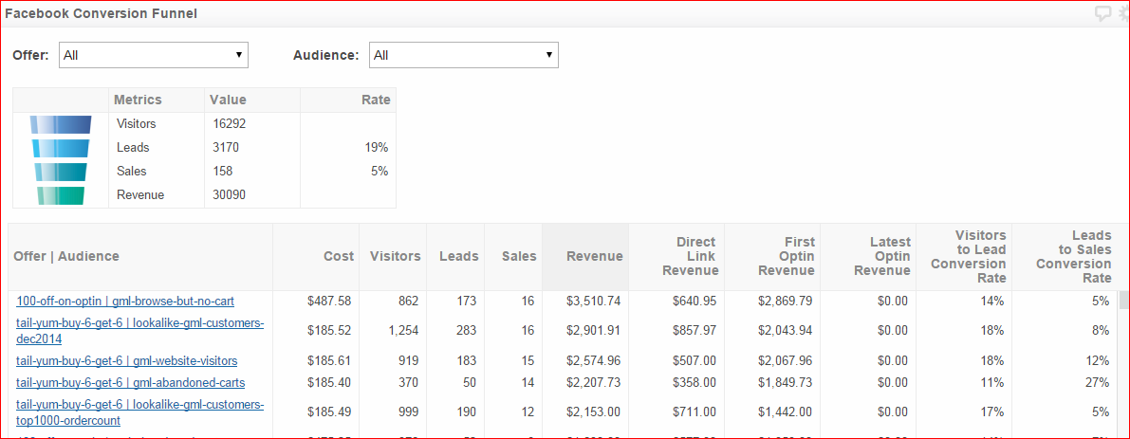
Task: Click the table's vertical scrollbar thumb
Action: [1123, 300]
